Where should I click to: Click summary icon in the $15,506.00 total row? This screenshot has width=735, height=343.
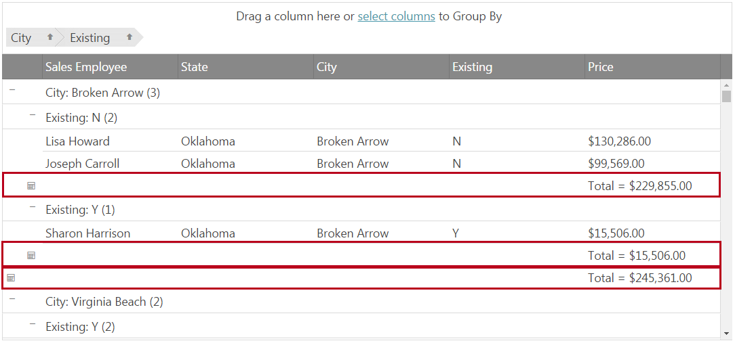point(31,256)
